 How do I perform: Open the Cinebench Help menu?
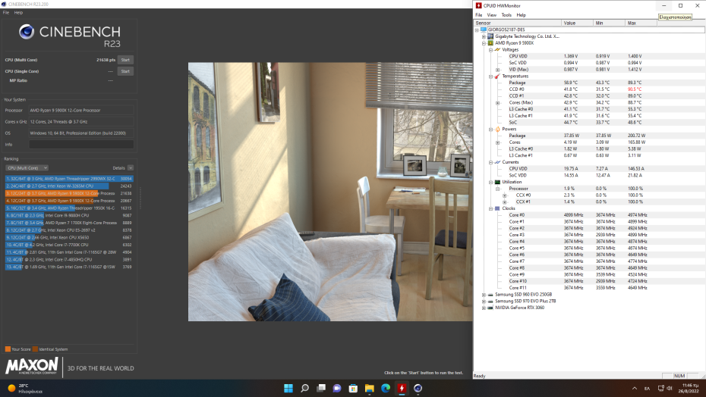pyautogui.click(x=18, y=13)
